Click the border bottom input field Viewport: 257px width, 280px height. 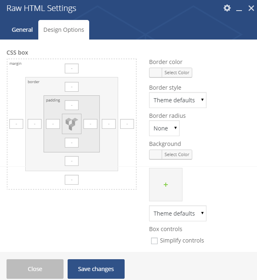coord(72,161)
